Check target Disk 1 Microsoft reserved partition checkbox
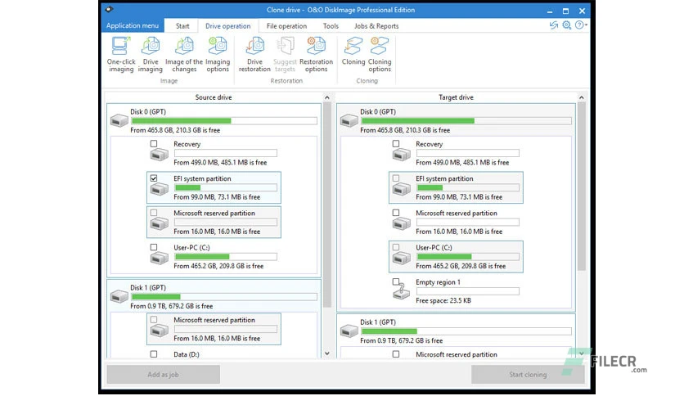 tap(396, 354)
